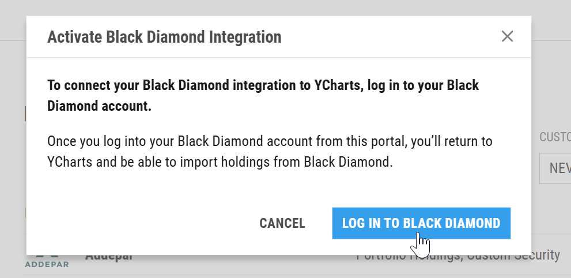Click the paragraph about importing holdings
The width and height of the screenshot is (571, 278).
pyautogui.click(x=270, y=151)
